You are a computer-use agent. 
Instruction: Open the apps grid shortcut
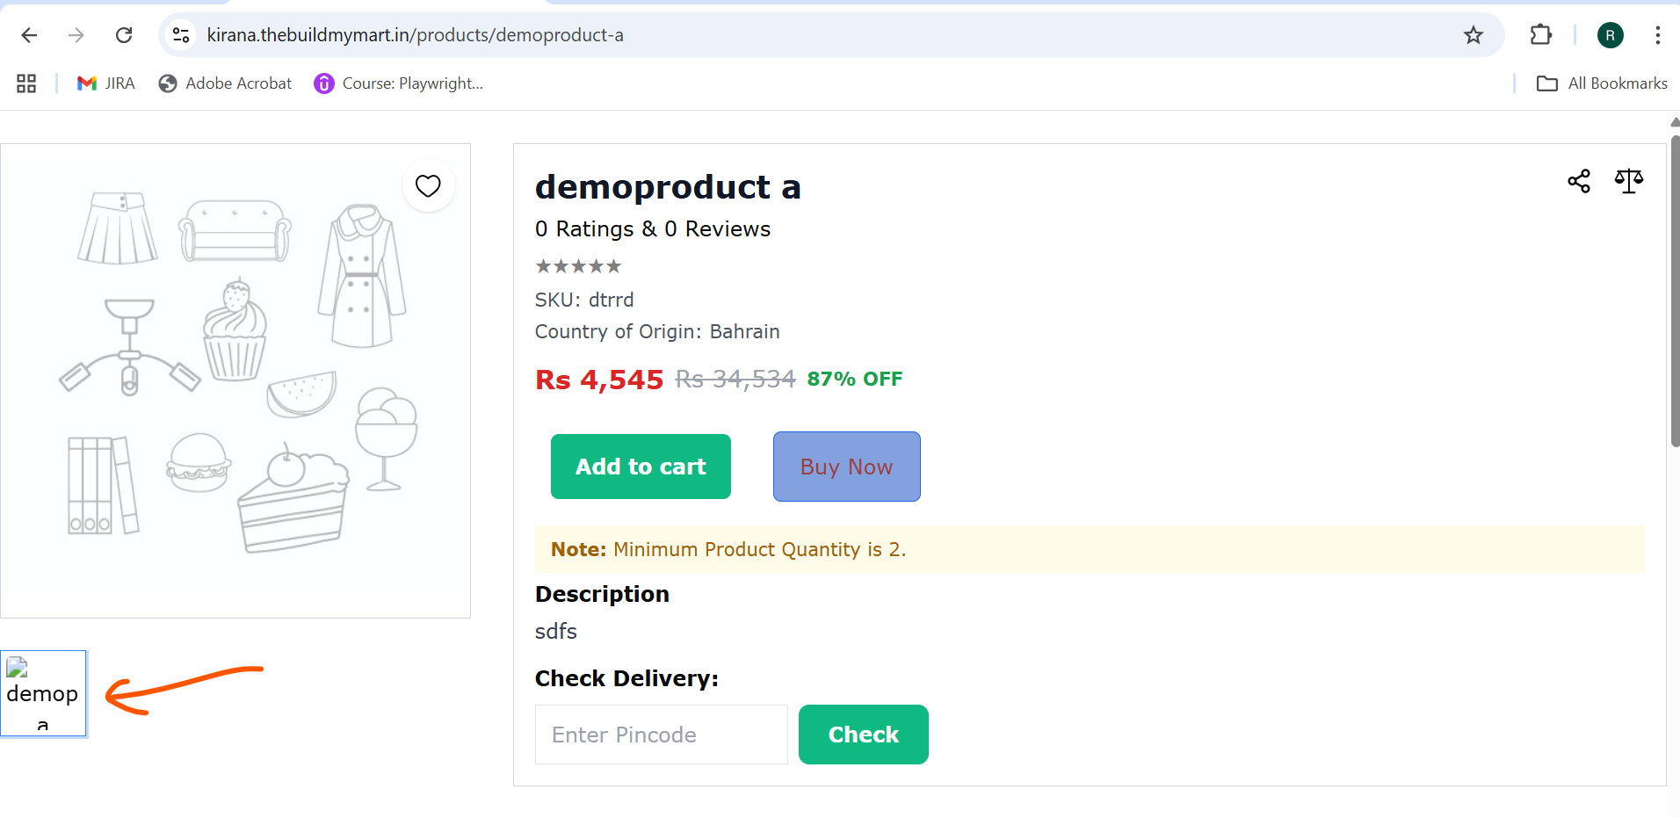tap(26, 83)
